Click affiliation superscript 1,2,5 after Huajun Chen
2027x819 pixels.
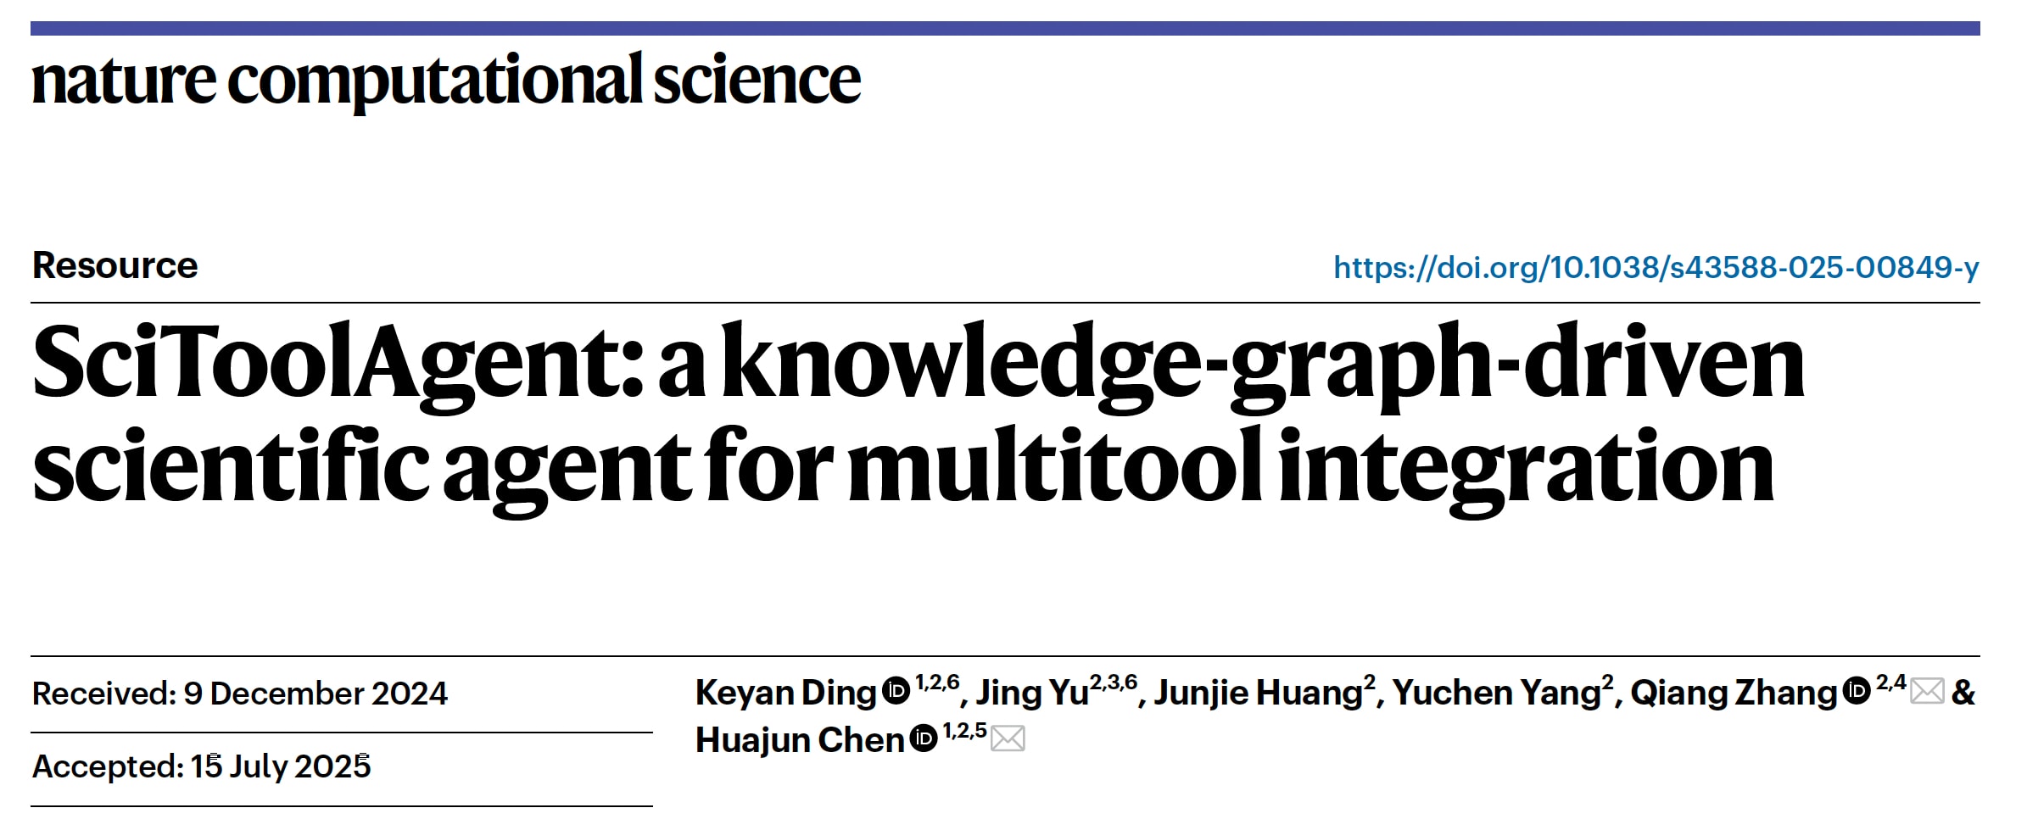(964, 730)
